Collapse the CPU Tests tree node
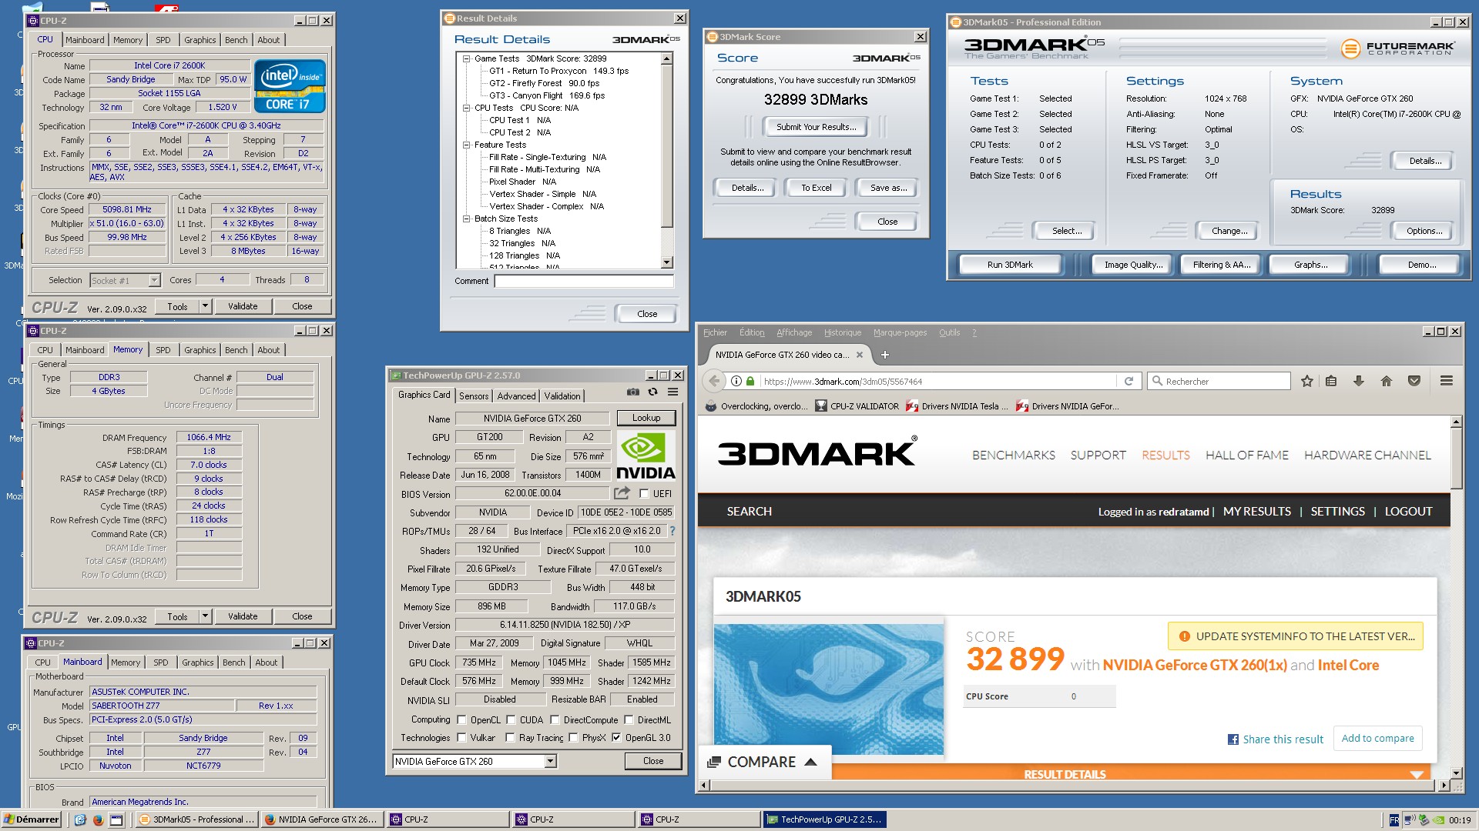Image resolution: width=1479 pixels, height=831 pixels. (466, 108)
